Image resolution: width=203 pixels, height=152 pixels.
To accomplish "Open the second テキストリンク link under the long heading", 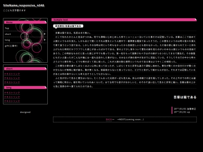I will [x=12, y=97].
